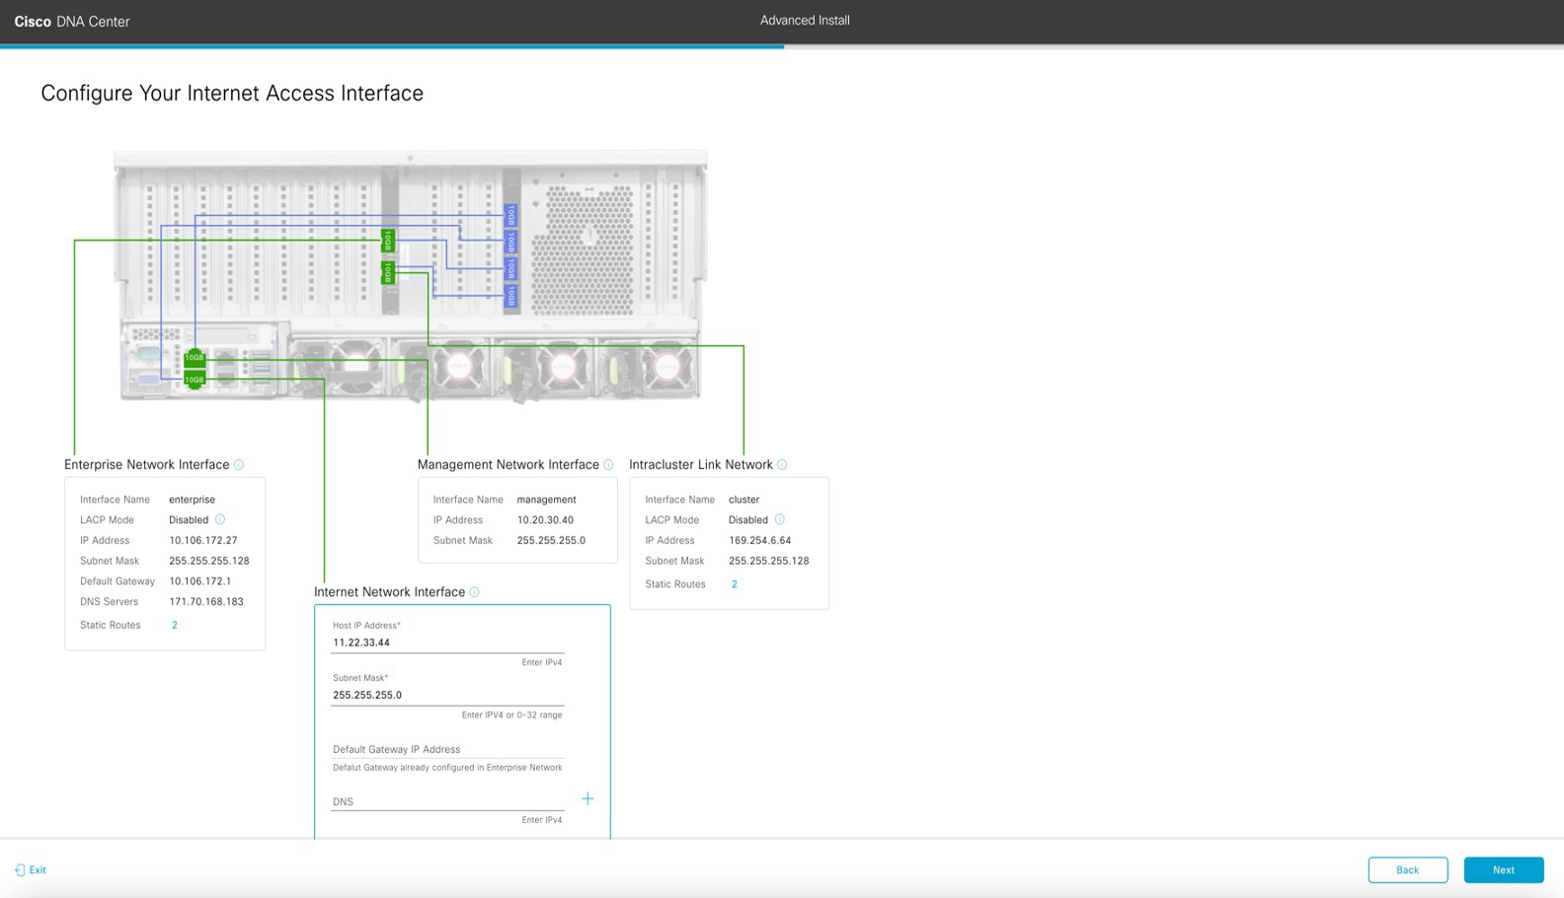The height and width of the screenshot is (898, 1564).
Task: Click the Next button
Action: [1503, 870]
